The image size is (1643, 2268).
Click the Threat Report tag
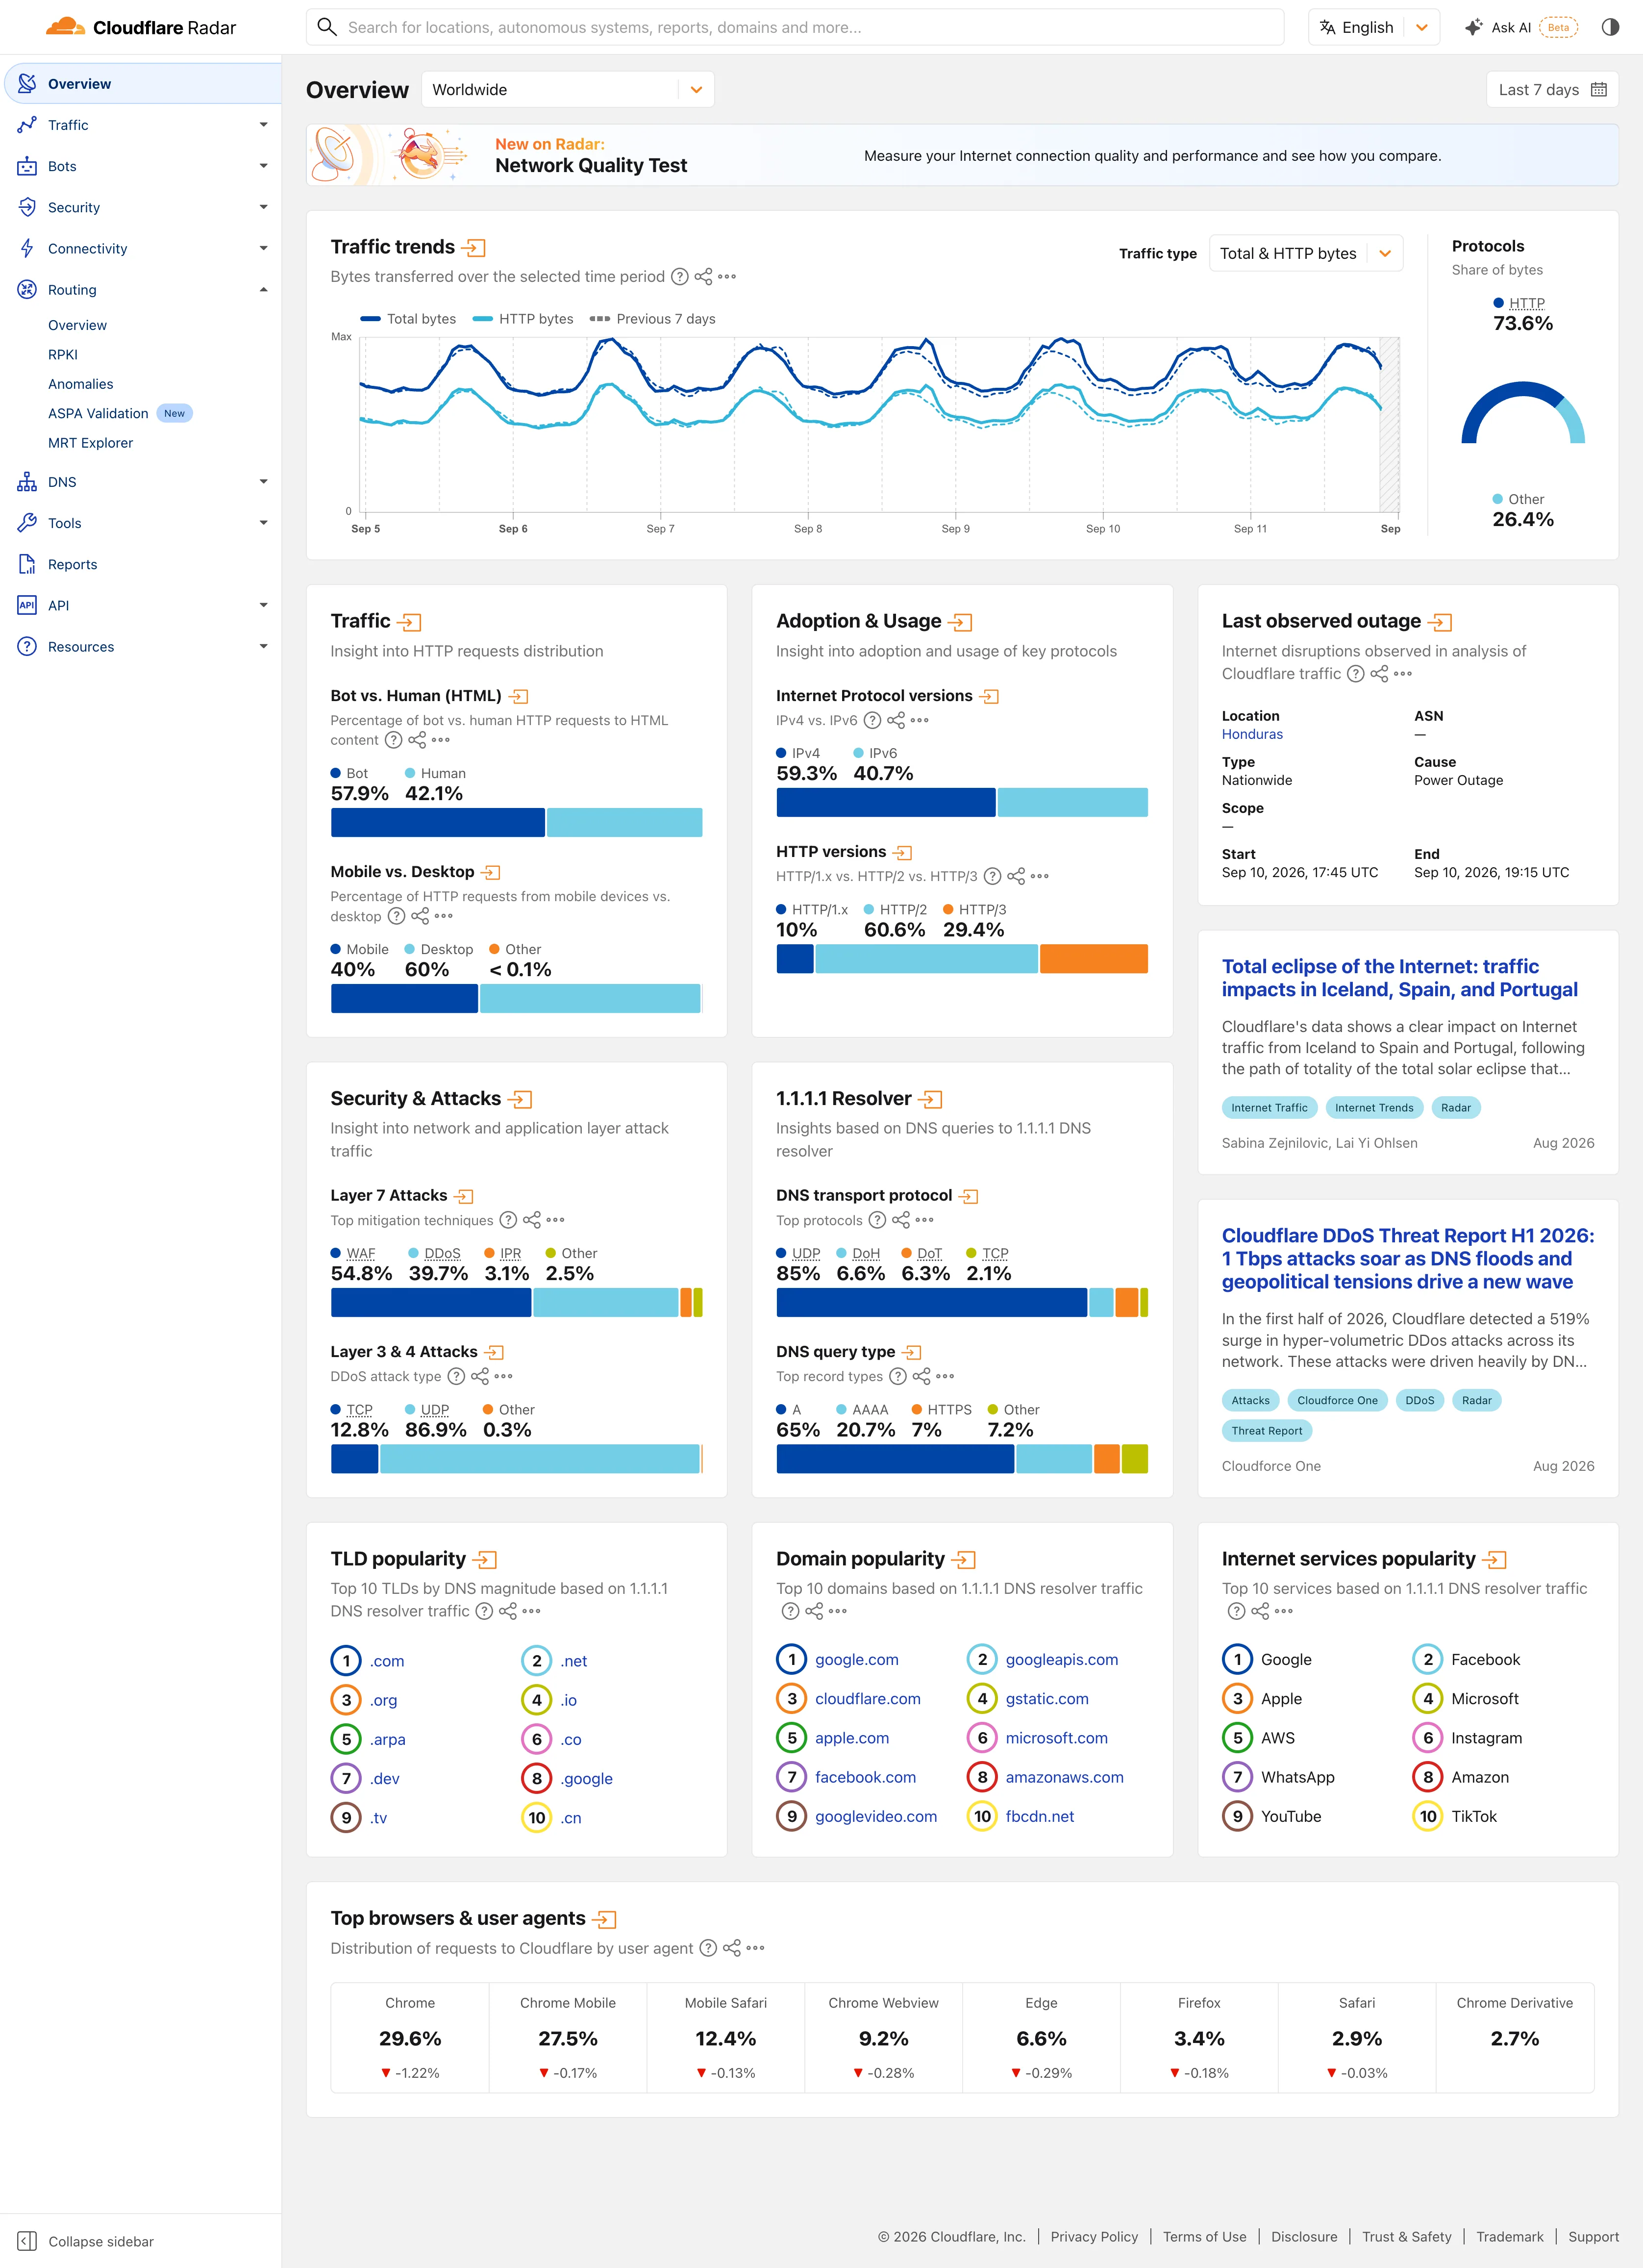coord(1267,1430)
